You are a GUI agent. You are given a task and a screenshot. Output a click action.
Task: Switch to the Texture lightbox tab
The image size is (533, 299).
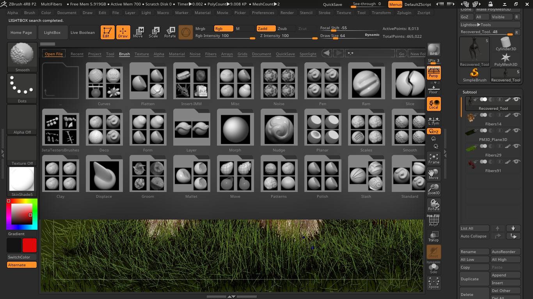142,54
